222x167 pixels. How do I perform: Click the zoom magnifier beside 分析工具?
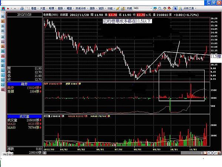(181, 9)
